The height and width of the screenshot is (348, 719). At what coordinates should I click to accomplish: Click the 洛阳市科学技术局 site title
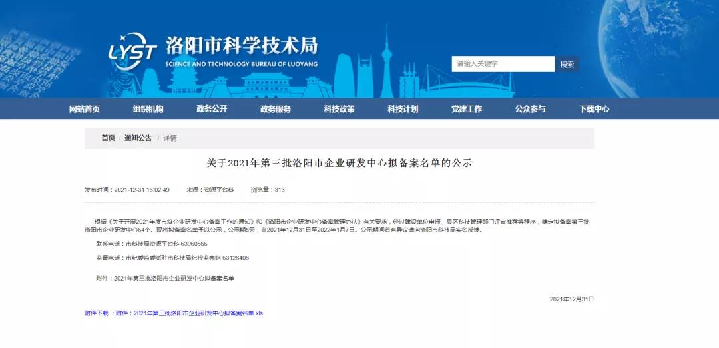[242, 46]
